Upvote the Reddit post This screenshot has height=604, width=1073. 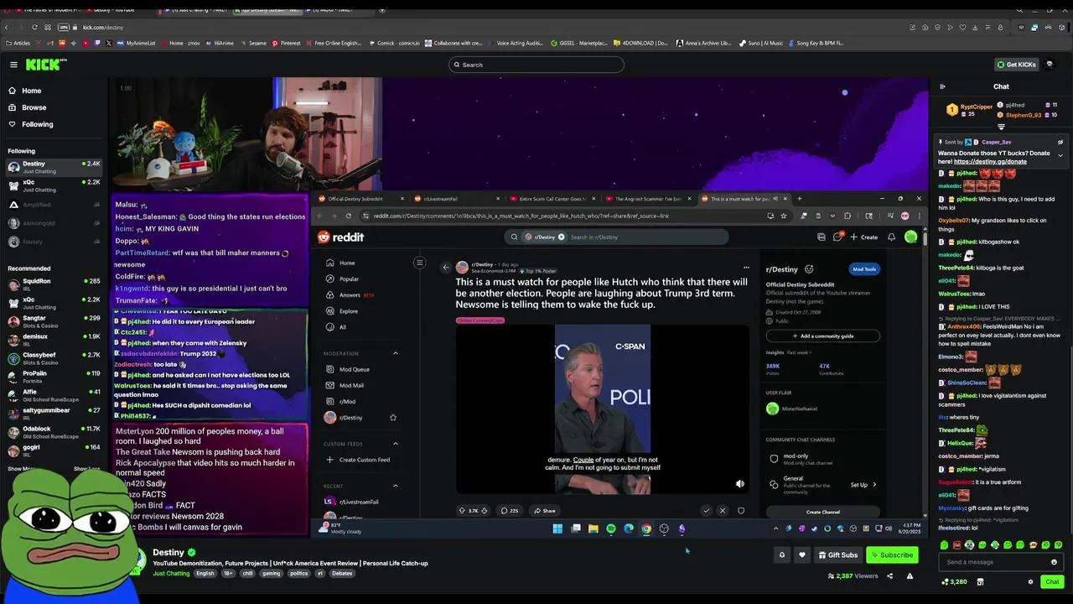pos(462,510)
